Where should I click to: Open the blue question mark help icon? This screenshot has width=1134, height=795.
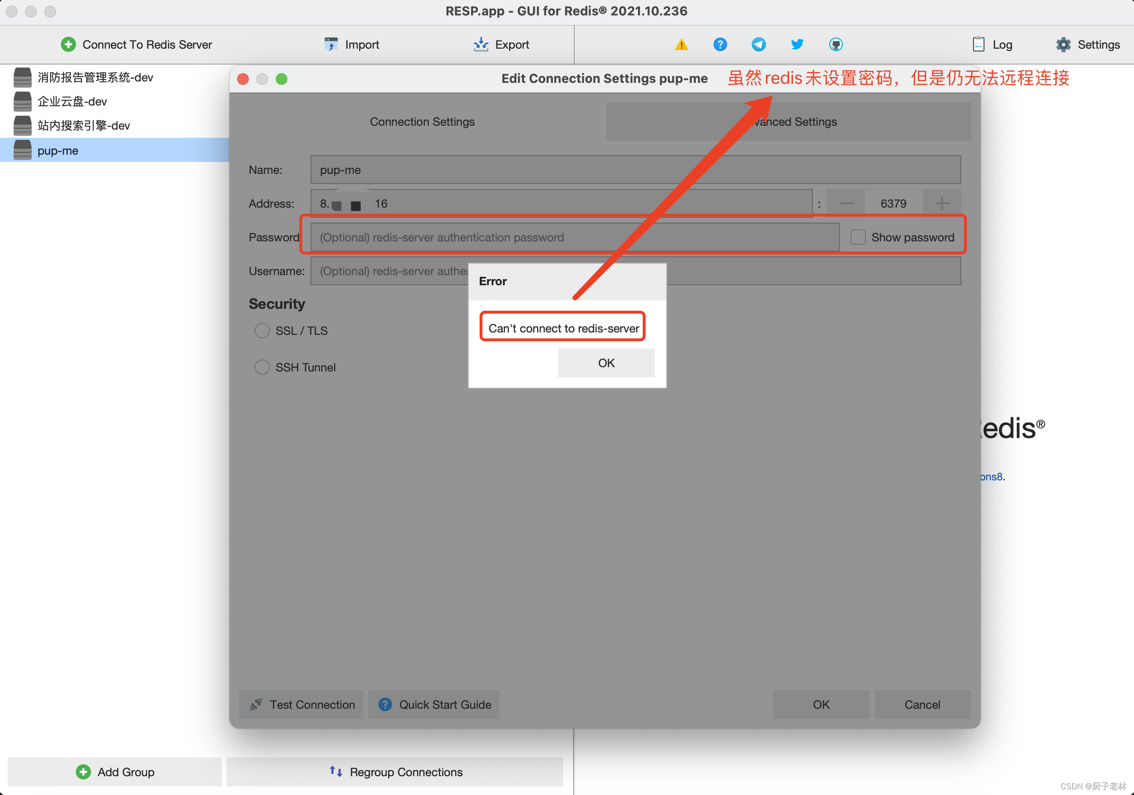click(720, 44)
